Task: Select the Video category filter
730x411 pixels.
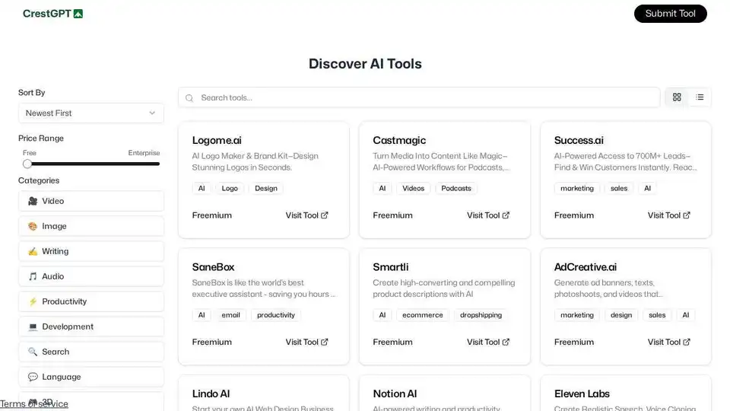Action: pos(90,201)
